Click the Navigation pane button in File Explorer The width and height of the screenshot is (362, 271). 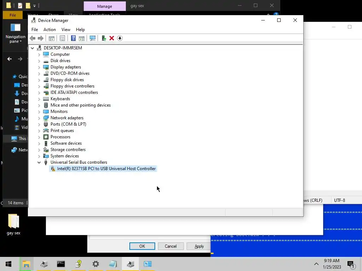16,34
